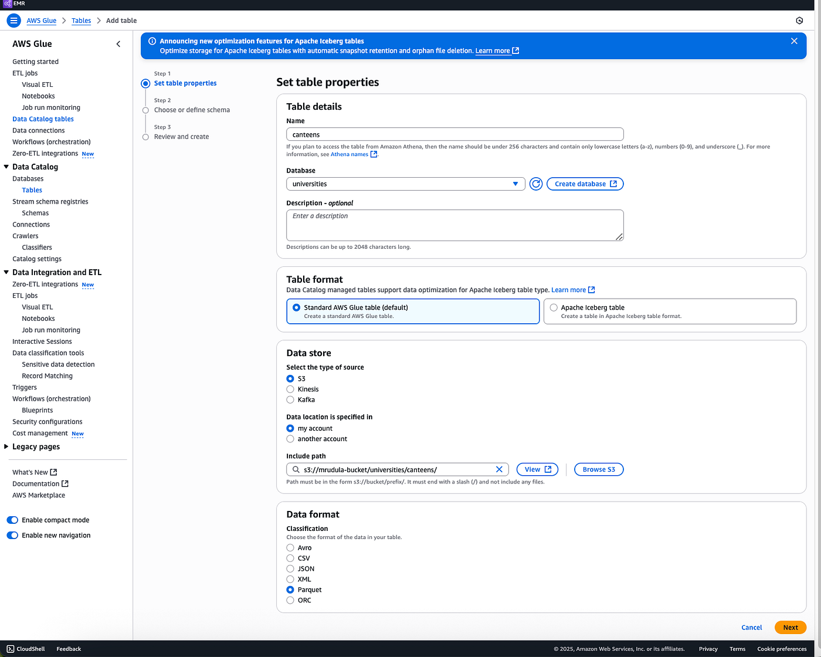Choose Kafka as the source type

point(290,400)
